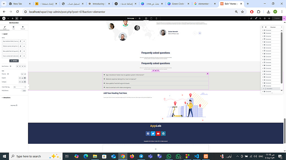The image size is (286, 160).
Task: Click the add element plus icon
Action: click(8, 18)
